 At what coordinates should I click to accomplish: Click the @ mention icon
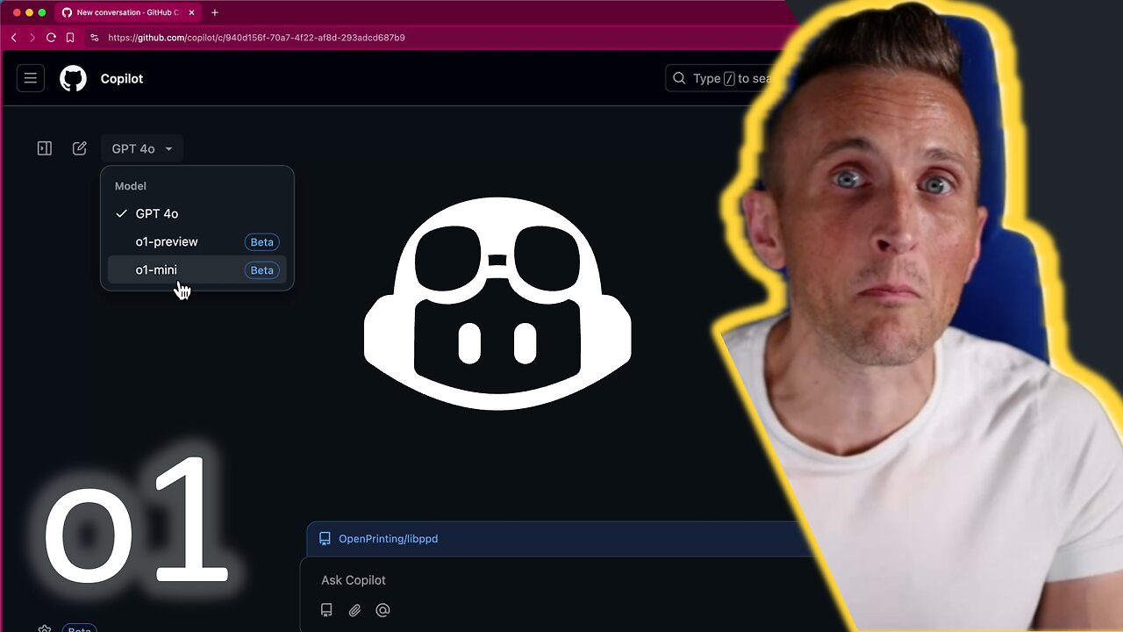pos(383,610)
